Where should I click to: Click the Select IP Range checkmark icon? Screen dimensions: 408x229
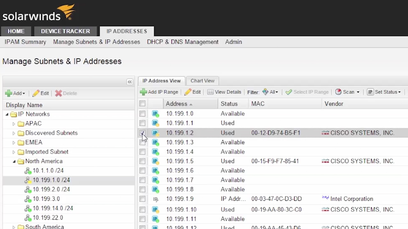point(289,92)
